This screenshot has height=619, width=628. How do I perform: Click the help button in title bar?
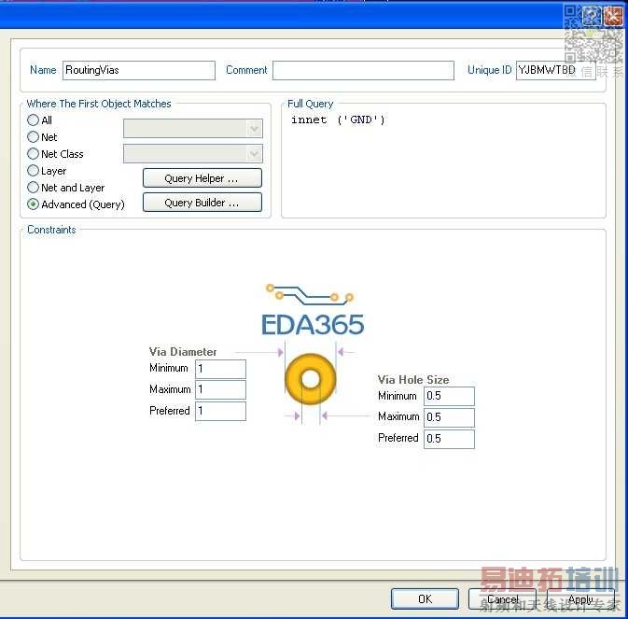click(x=592, y=16)
